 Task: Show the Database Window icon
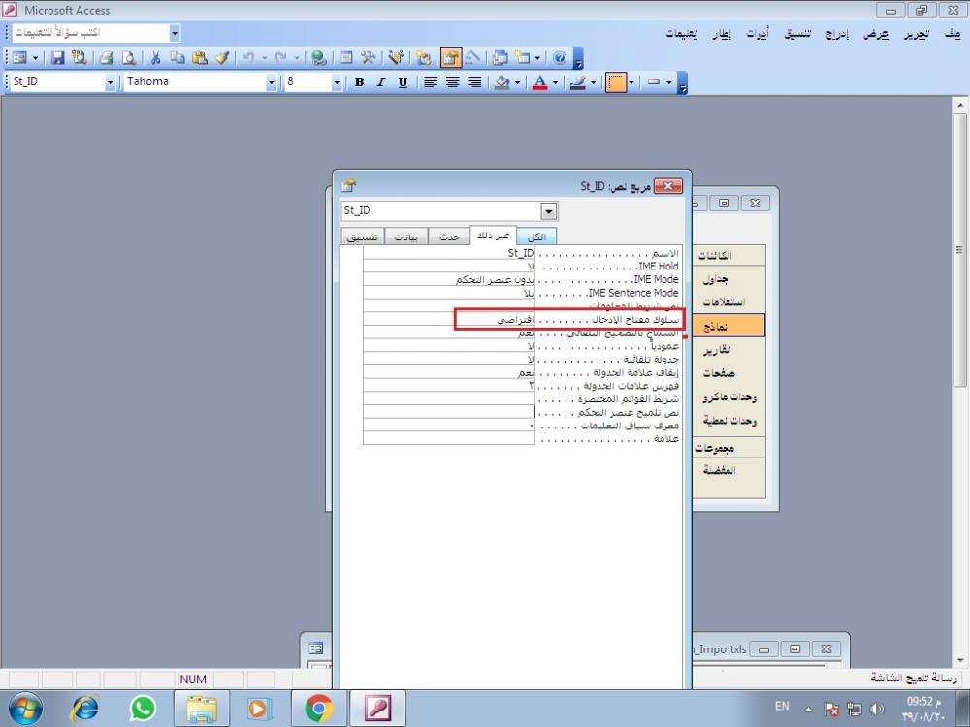click(x=500, y=58)
